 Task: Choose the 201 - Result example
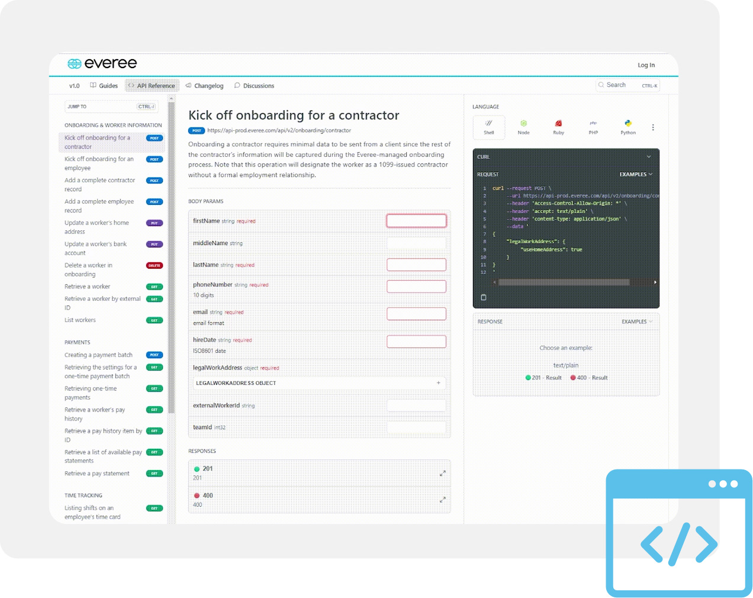point(543,378)
